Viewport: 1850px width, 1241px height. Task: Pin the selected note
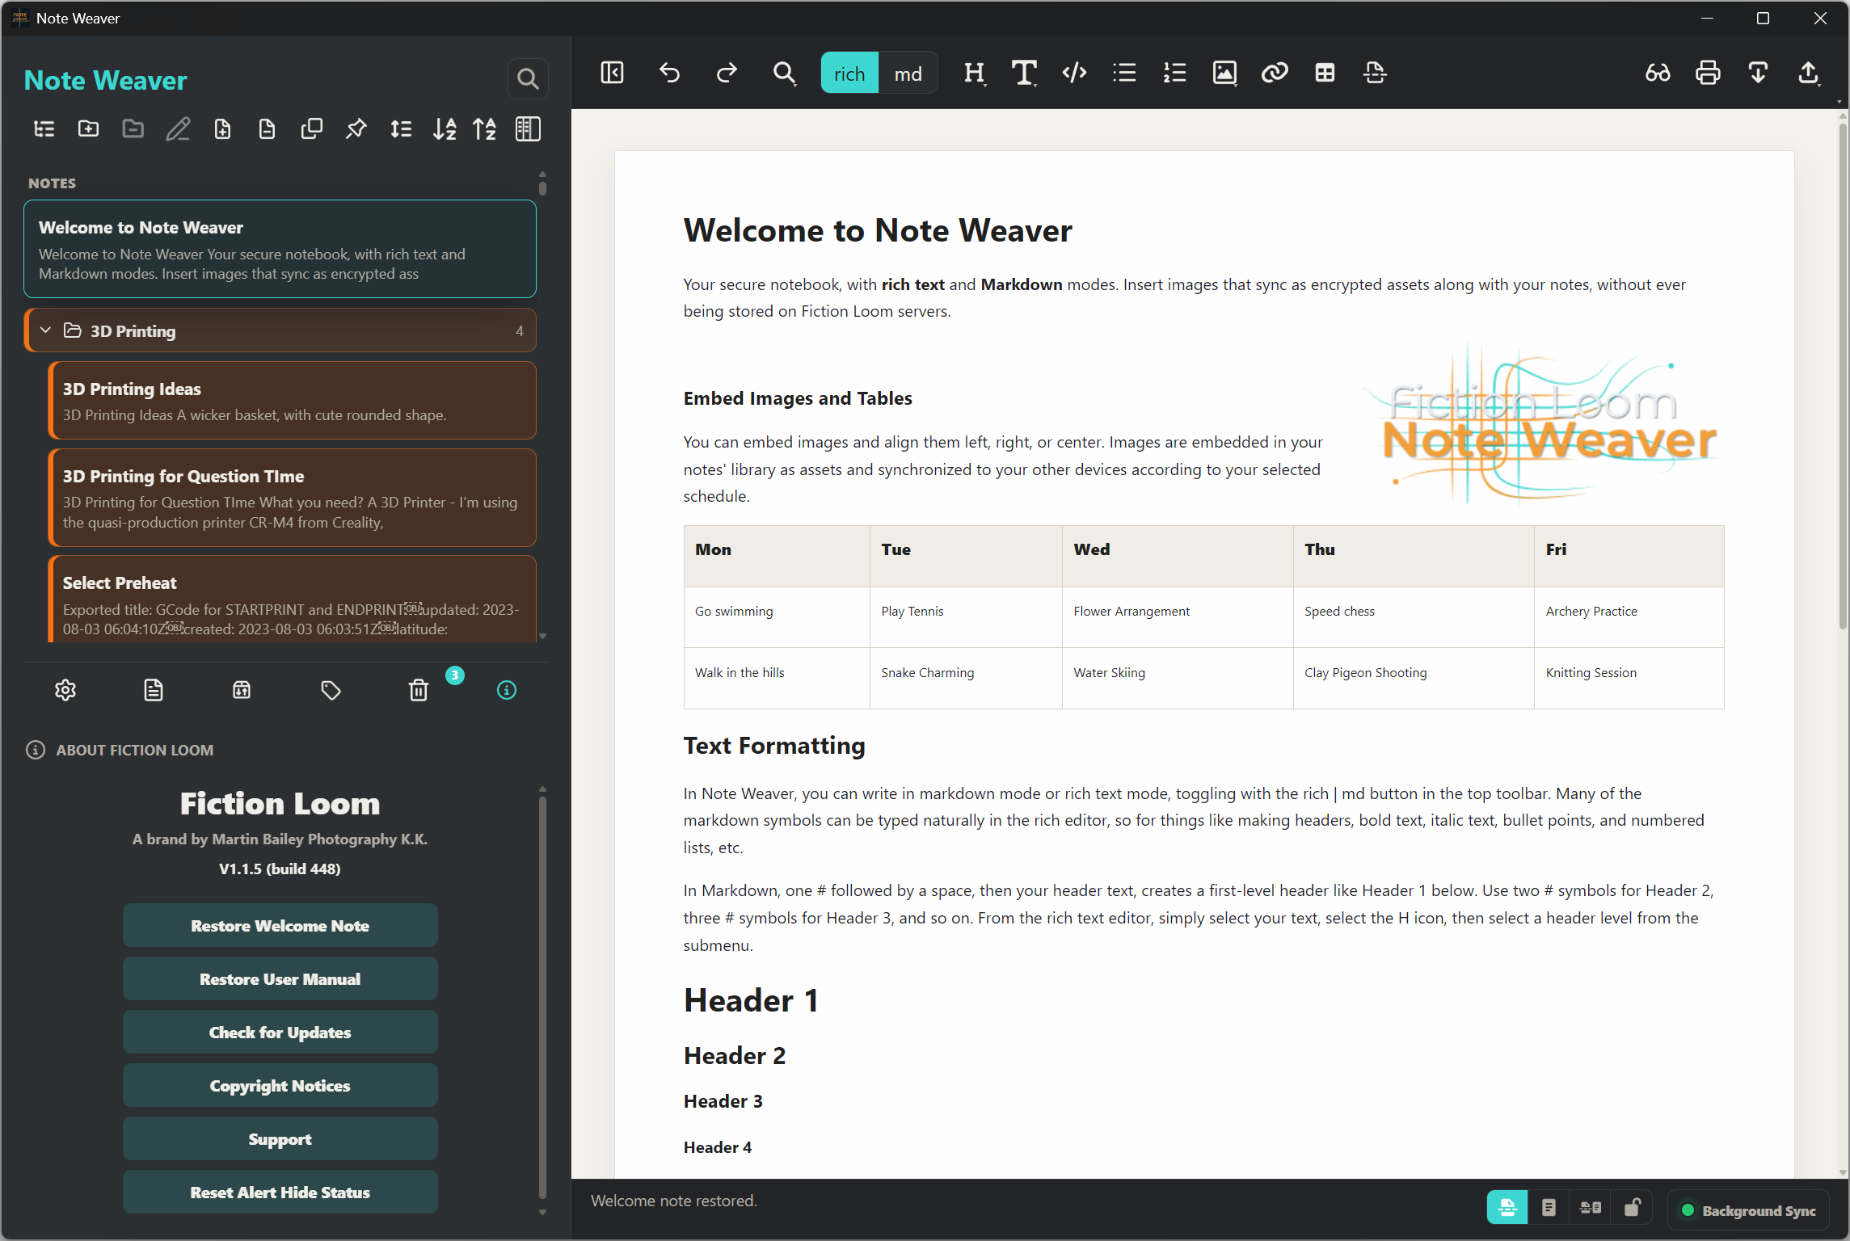click(x=356, y=128)
